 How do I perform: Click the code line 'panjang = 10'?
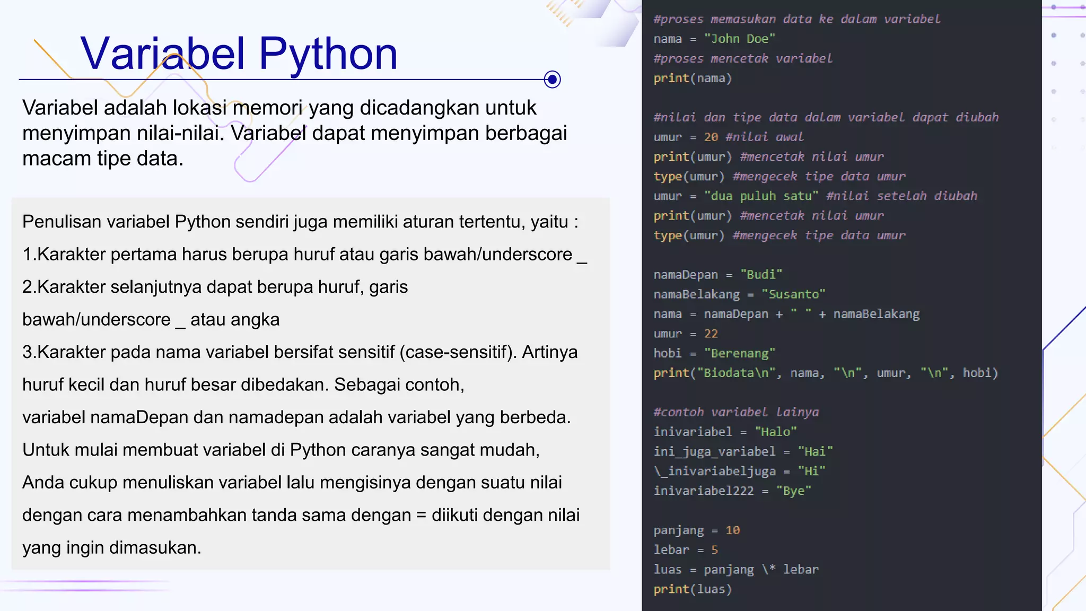pos(697,530)
